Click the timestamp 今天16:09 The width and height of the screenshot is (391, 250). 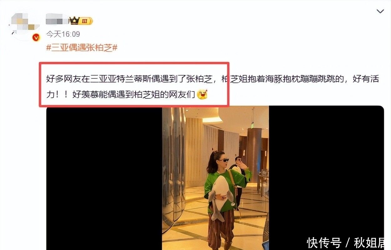[x=63, y=34]
